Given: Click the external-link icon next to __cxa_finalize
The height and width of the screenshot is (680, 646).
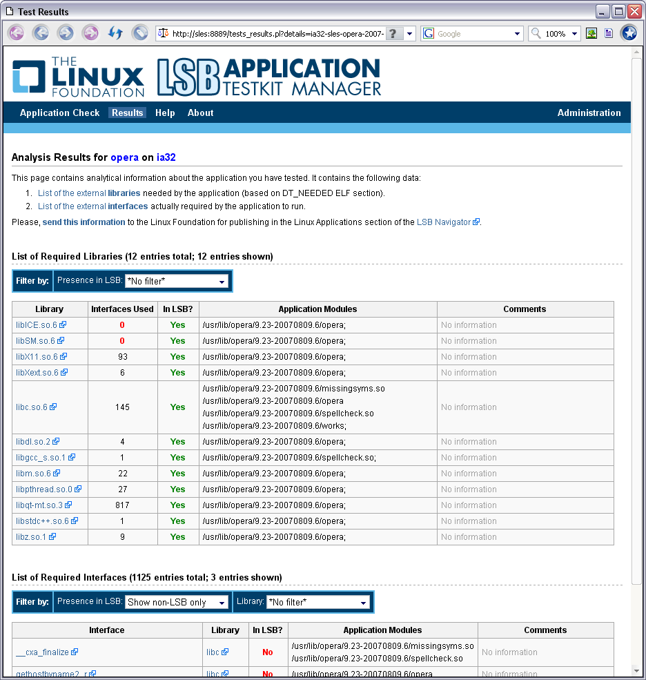Looking at the screenshot, I should pyautogui.click(x=75, y=652).
